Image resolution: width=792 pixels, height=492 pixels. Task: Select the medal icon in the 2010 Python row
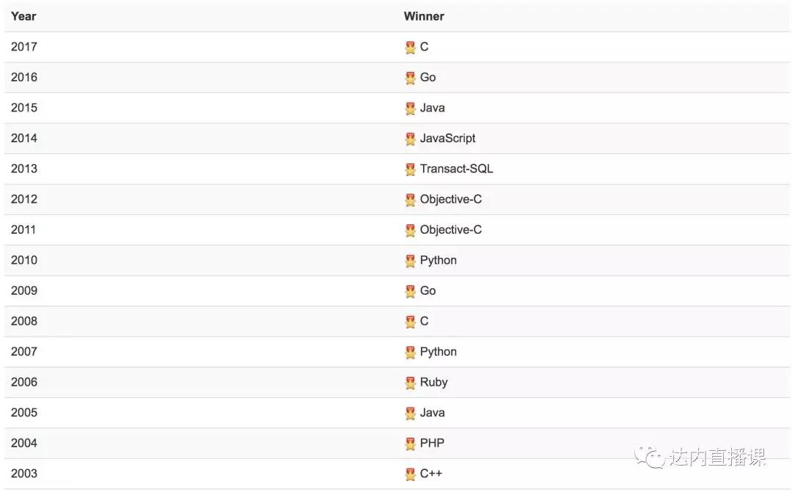pyautogui.click(x=410, y=260)
